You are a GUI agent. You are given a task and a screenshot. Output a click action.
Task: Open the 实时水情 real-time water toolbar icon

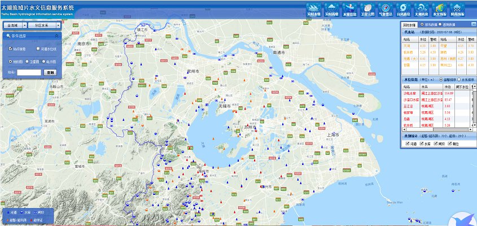314,9
